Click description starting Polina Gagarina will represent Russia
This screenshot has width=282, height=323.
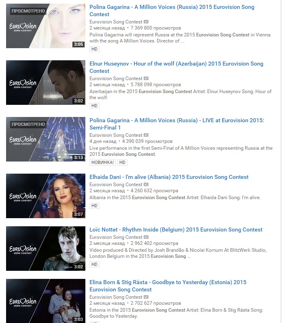pos(180,38)
